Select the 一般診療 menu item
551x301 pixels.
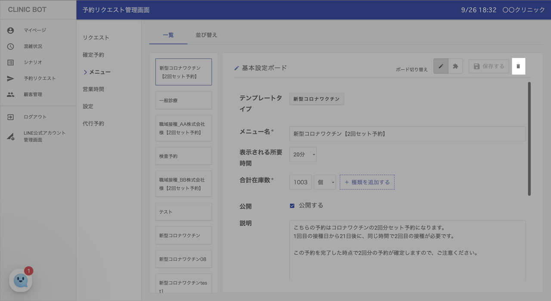(x=183, y=100)
